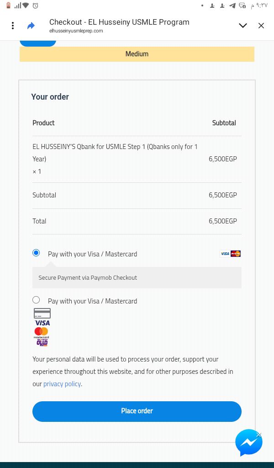The width and height of the screenshot is (274, 468).
Task: Select first Visa / Mastercard radio option
Action: tap(36, 253)
